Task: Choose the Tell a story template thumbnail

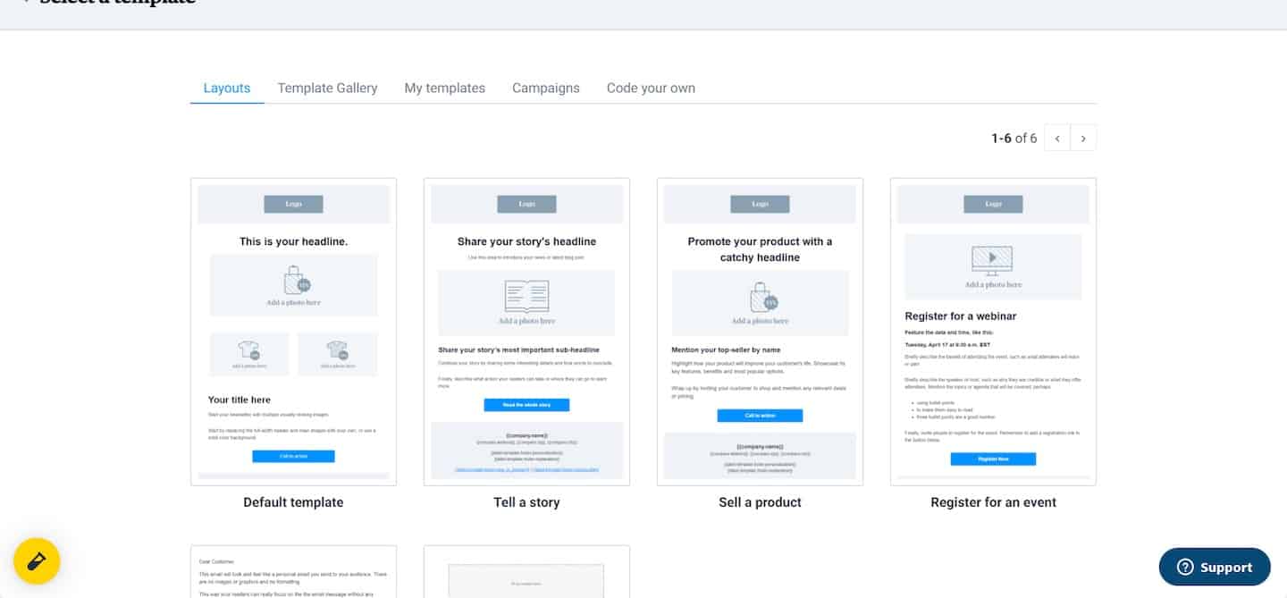Action: [526, 332]
